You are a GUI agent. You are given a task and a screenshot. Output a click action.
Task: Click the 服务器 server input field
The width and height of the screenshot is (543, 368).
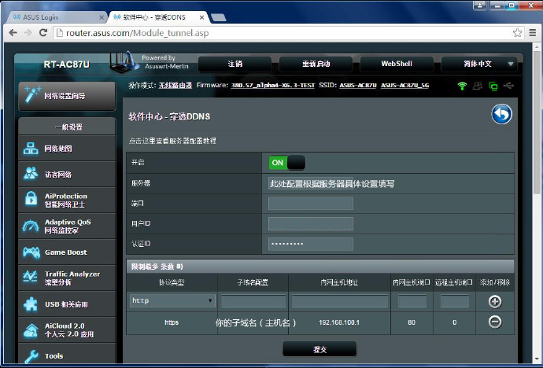(x=311, y=183)
